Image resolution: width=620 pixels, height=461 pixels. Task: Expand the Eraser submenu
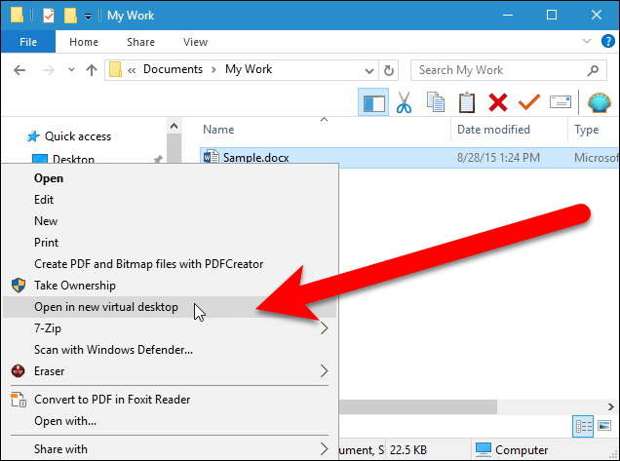click(170, 371)
